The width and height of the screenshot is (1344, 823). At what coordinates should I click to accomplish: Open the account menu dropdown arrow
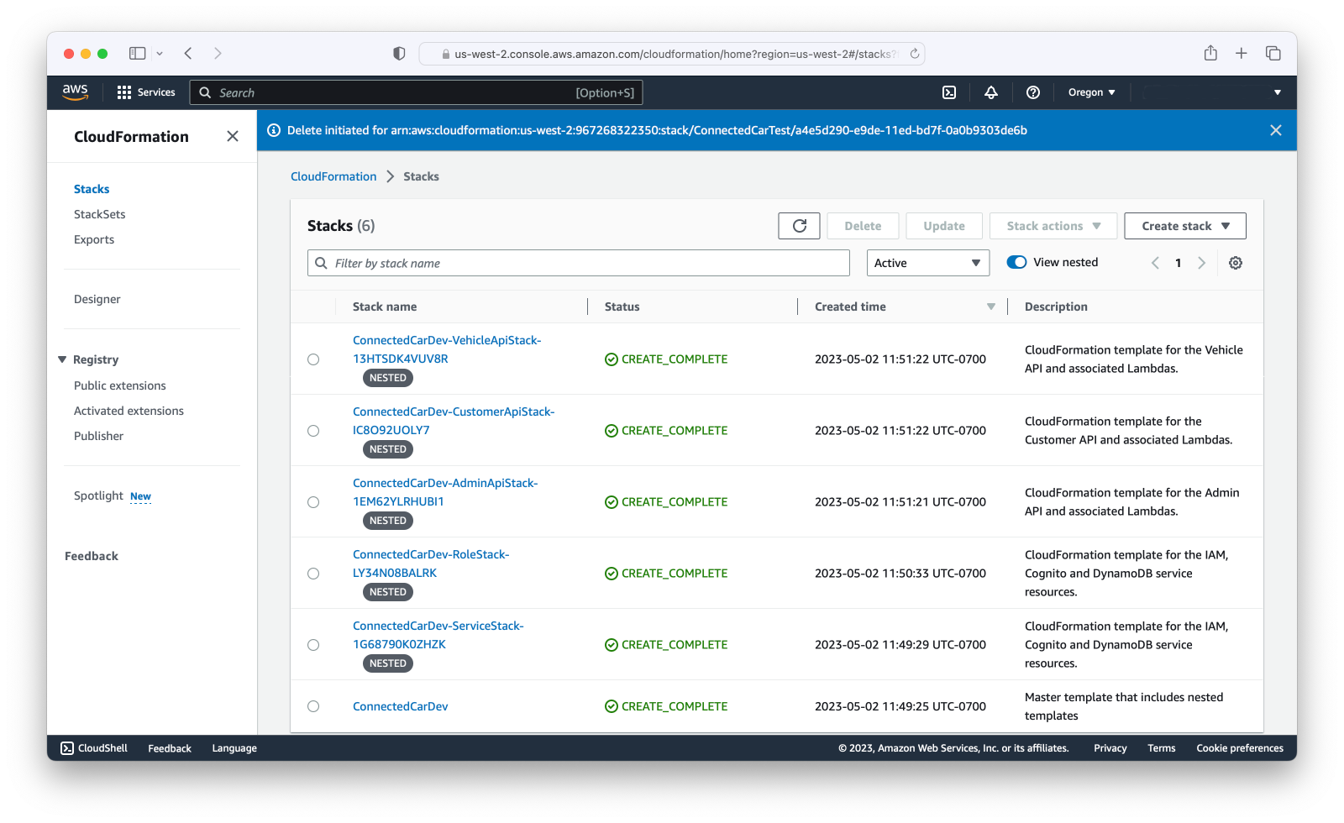coord(1278,92)
